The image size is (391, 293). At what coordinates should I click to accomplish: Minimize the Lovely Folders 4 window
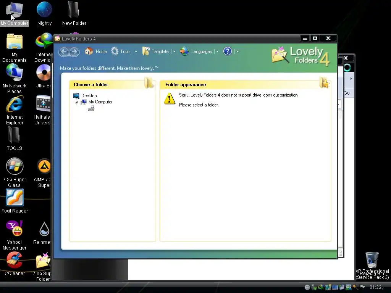pyautogui.click(x=305, y=39)
